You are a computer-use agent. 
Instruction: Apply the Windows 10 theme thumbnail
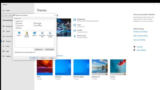pos(100,67)
